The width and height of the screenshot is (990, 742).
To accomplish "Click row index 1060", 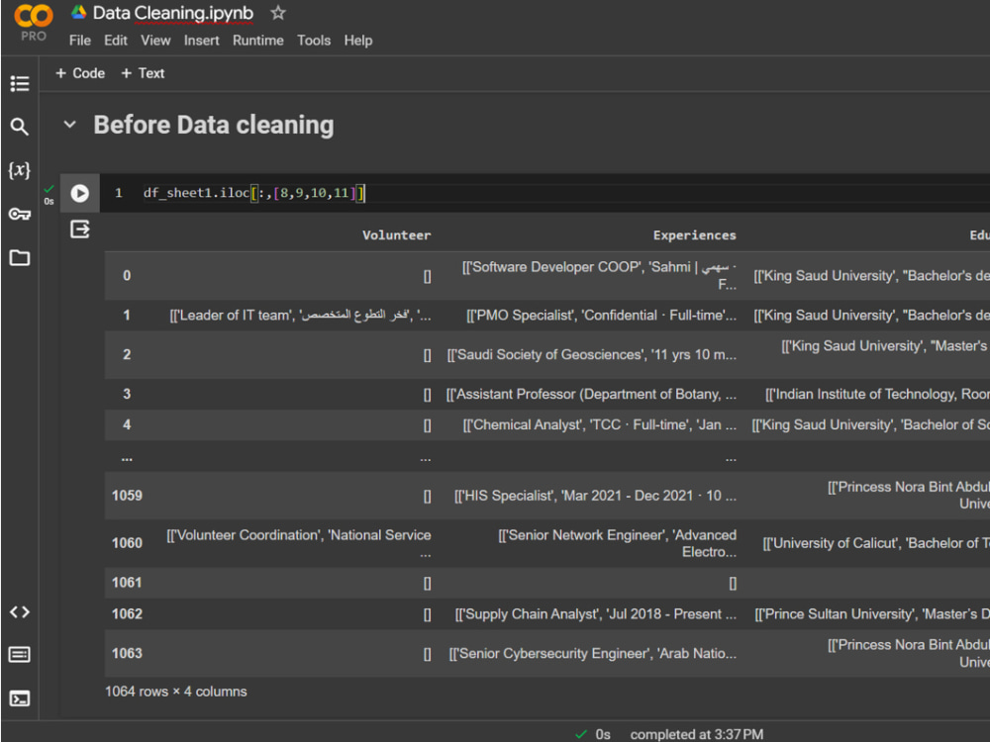I will click(127, 543).
